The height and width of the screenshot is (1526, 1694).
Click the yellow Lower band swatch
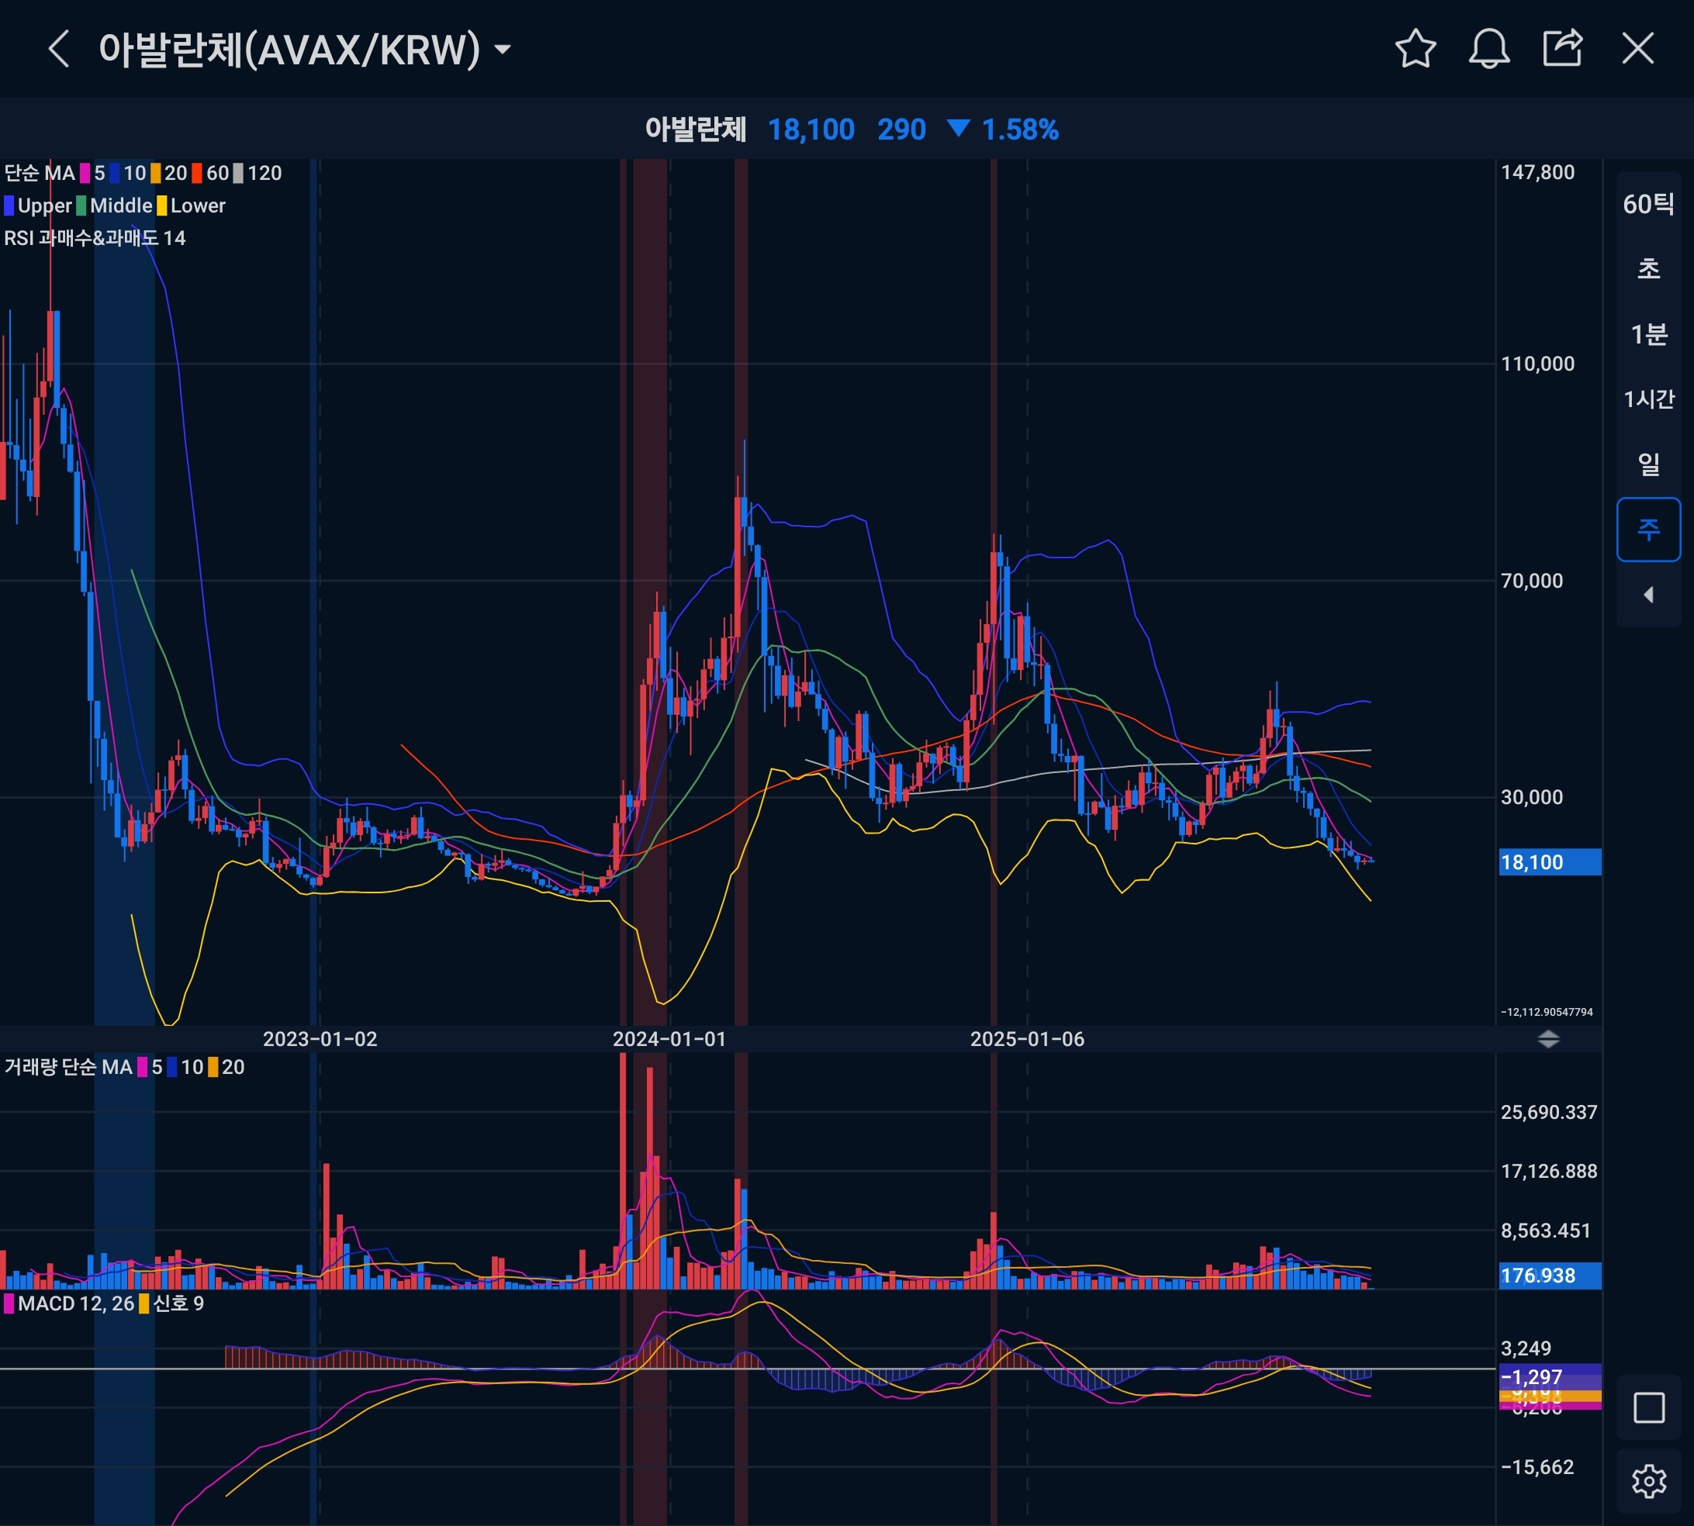pos(162,206)
